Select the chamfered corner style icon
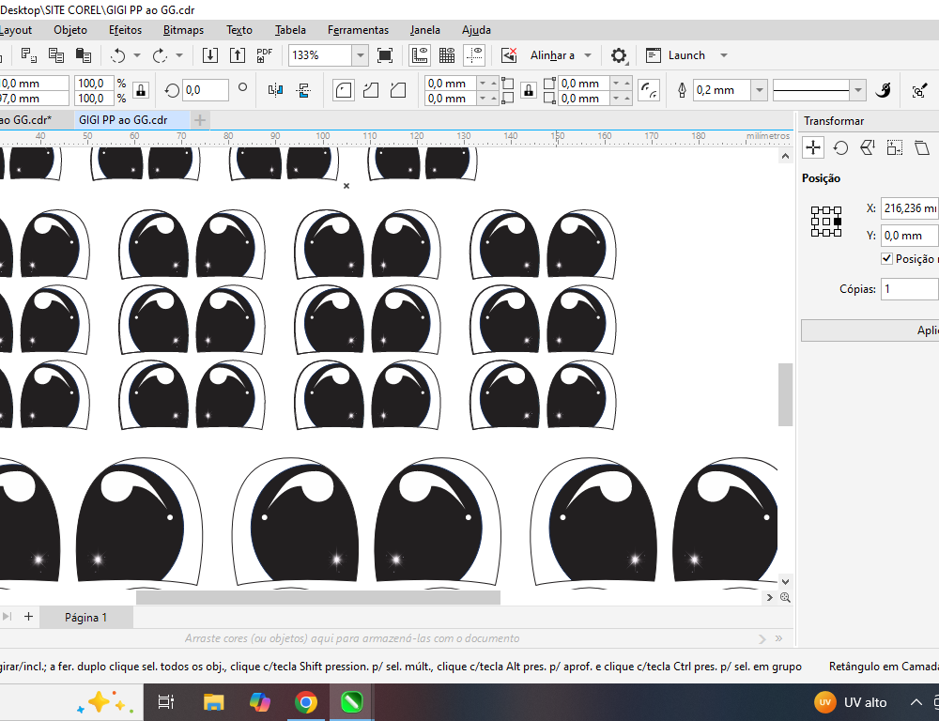 (398, 90)
